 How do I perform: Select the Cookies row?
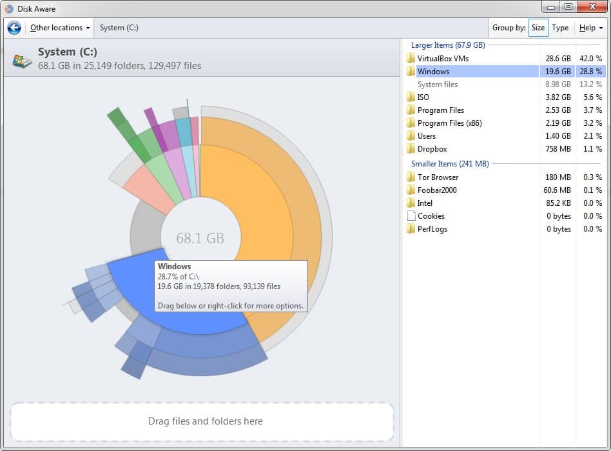coord(505,215)
